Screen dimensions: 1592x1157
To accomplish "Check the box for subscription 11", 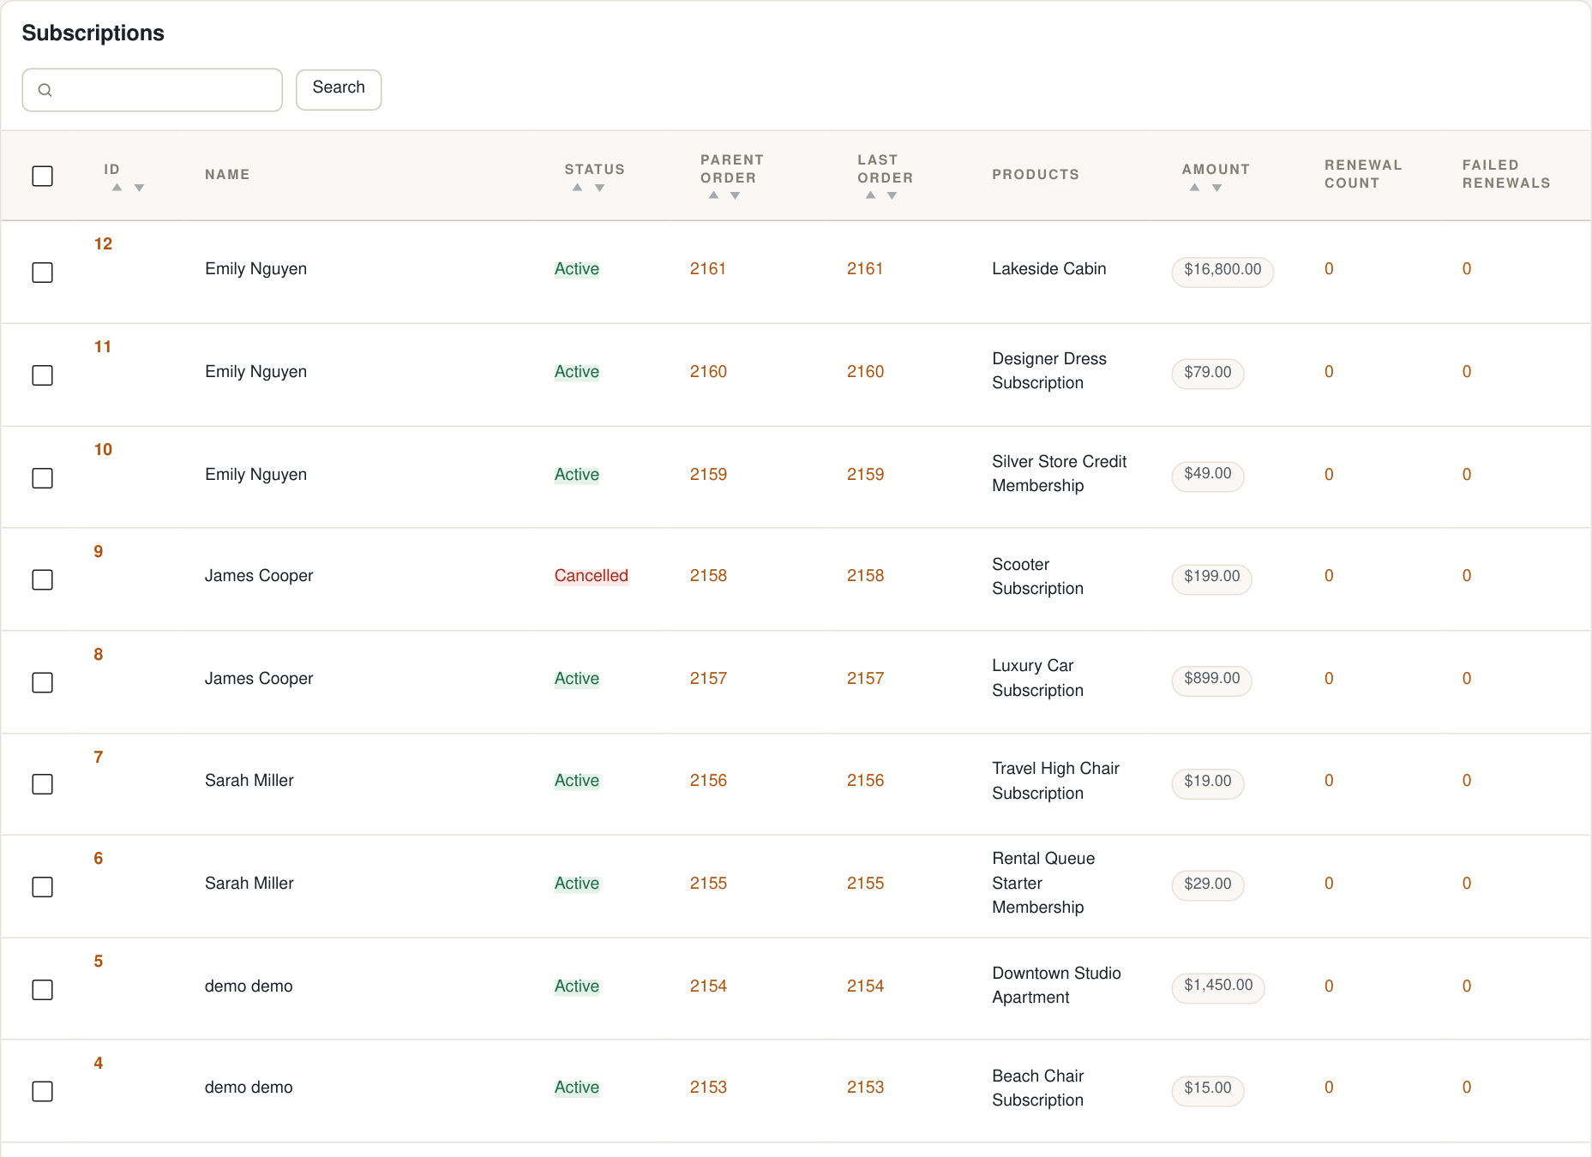I will (42, 375).
